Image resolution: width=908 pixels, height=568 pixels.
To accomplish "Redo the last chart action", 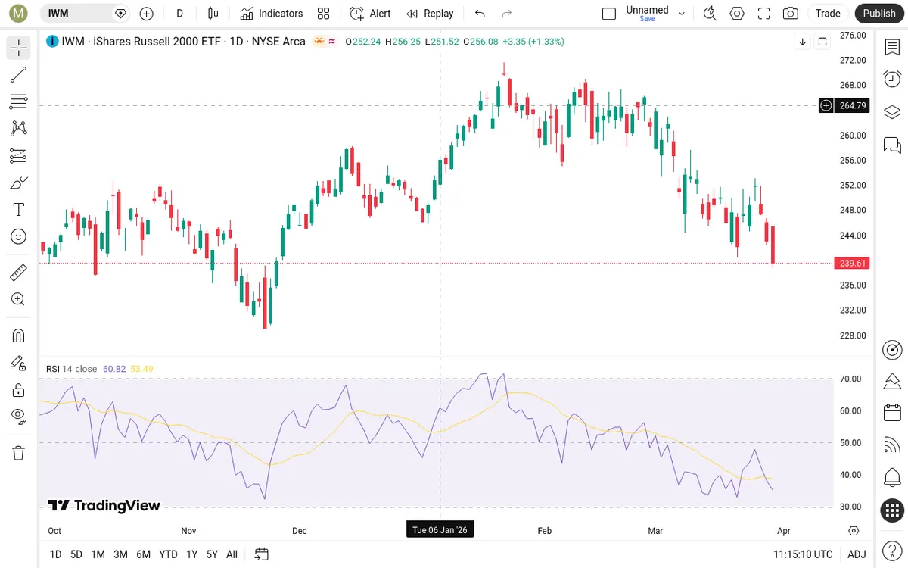I will tap(507, 14).
